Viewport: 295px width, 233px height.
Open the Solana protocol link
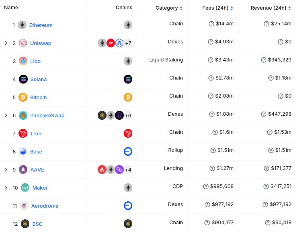pyautogui.click(x=39, y=79)
